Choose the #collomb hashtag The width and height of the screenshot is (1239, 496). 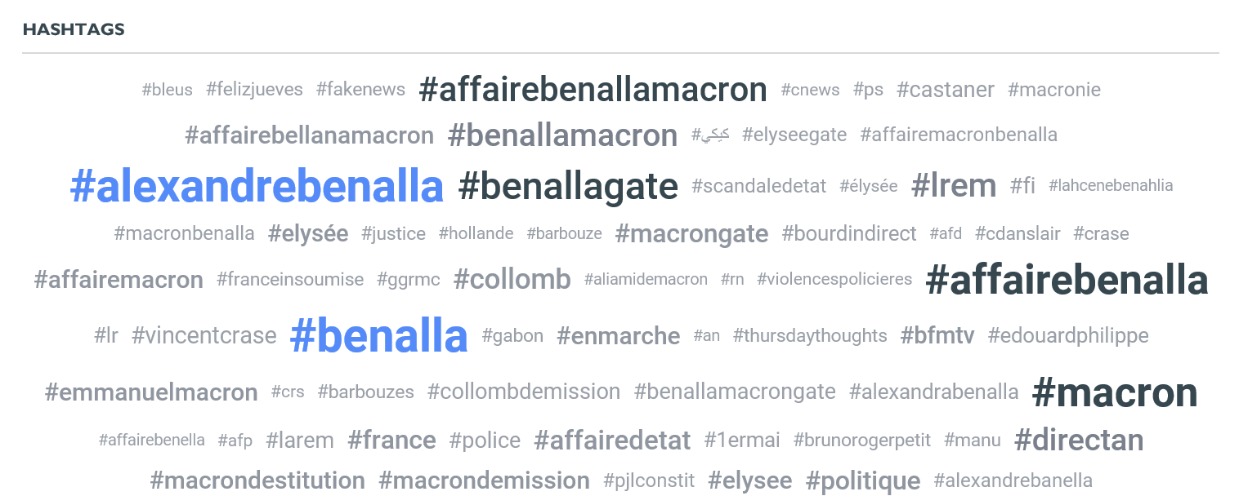coord(512,280)
